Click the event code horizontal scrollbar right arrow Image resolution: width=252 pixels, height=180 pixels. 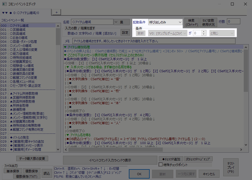241,149
